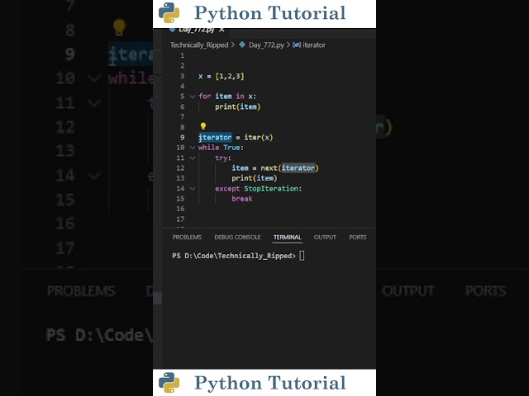
Task: Click the line number 16 in the gutter
Action: 180,209
